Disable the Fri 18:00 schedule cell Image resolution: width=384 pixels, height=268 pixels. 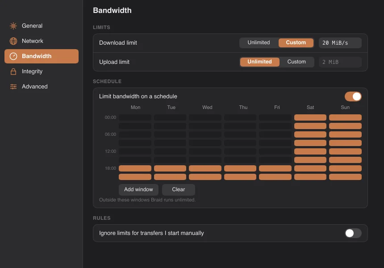(x=275, y=168)
